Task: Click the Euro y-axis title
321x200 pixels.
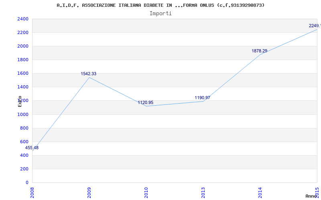Action: (20, 101)
